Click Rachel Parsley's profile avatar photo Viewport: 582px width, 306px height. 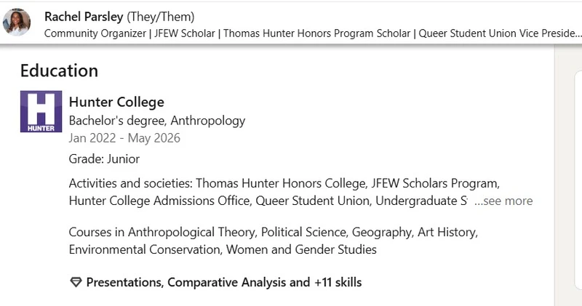point(17,22)
